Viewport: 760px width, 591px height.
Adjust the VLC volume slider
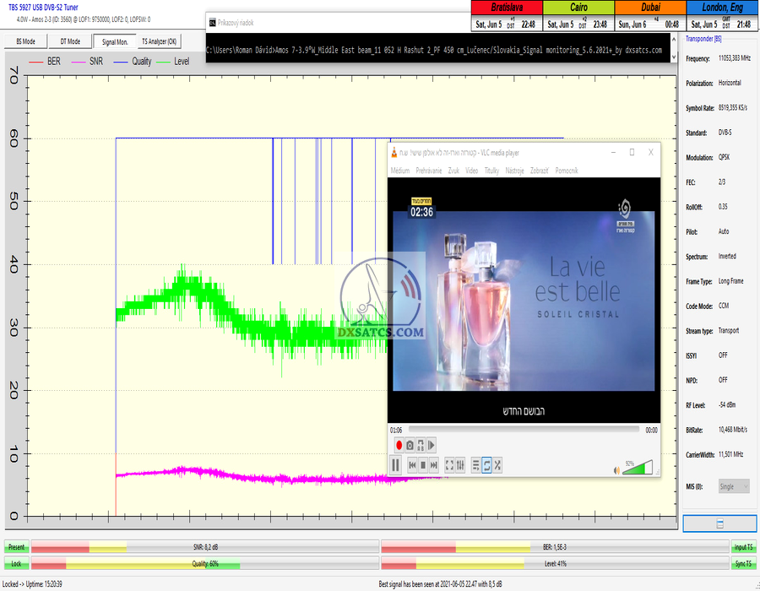(x=638, y=466)
